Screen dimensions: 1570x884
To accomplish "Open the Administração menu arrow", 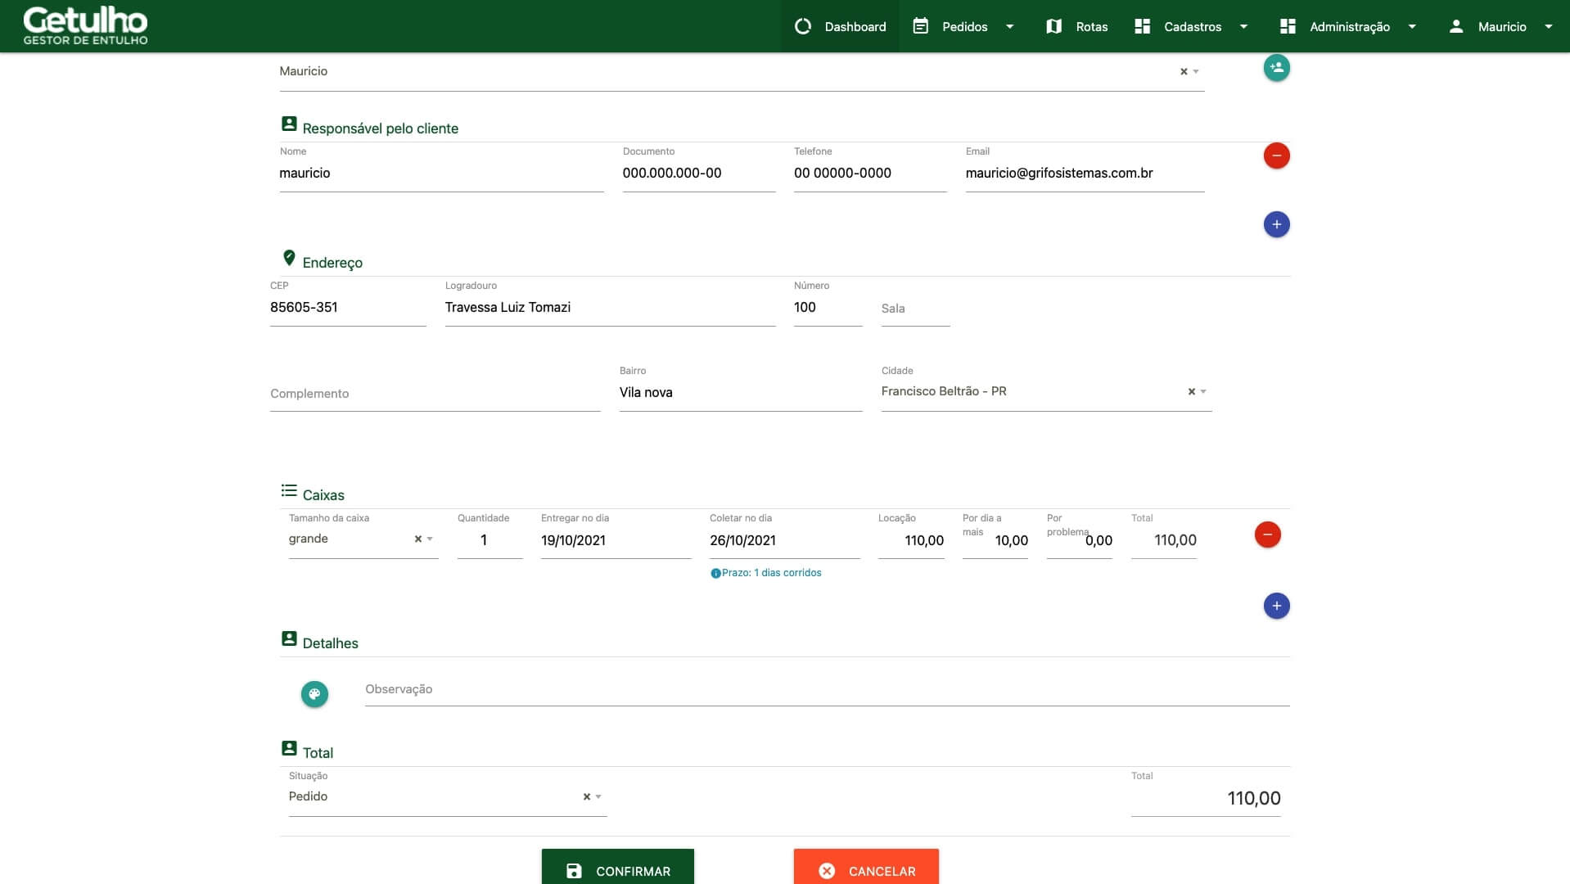I will 1412,26.
